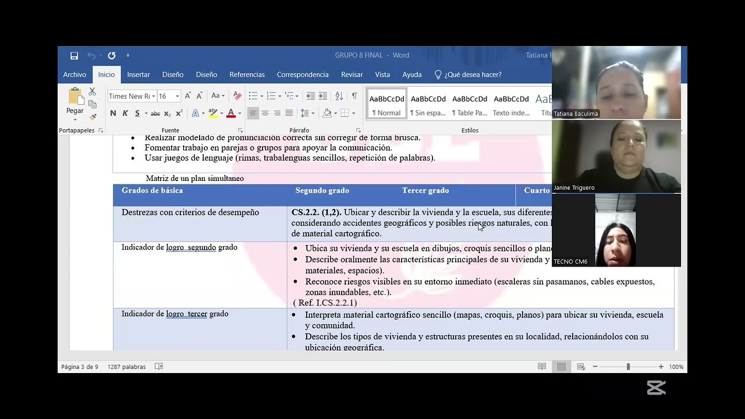Select Align Left paragraph alignment

point(253,113)
